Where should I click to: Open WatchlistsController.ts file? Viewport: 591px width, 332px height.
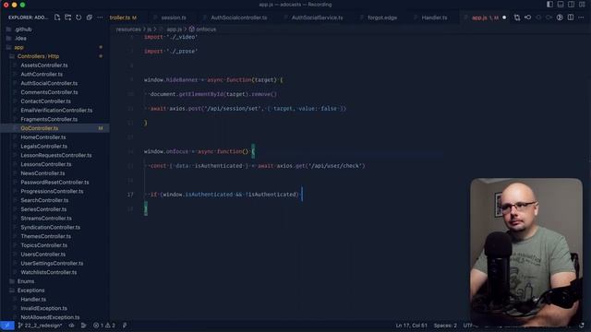pyautogui.click(x=49, y=272)
